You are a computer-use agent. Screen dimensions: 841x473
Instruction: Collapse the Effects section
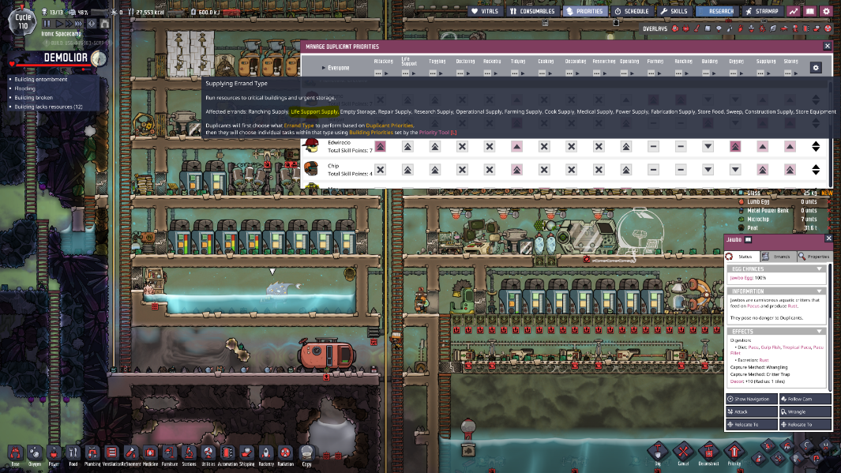tap(819, 332)
